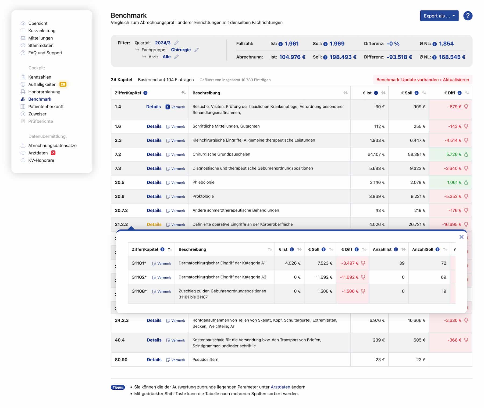484x408 pixels.
Task: Sort popup table by AnzahlSoll
Action: (x=445, y=249)
